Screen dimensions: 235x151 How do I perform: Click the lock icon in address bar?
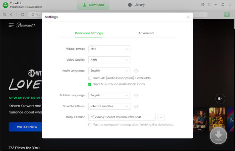click(x=33, y=14)
